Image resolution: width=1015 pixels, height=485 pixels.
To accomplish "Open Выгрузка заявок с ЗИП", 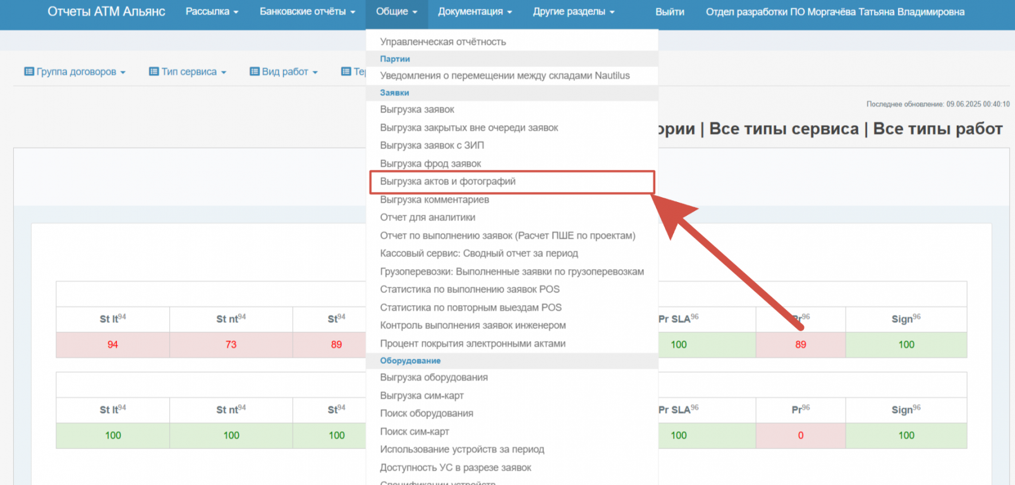I will (432, 145).
